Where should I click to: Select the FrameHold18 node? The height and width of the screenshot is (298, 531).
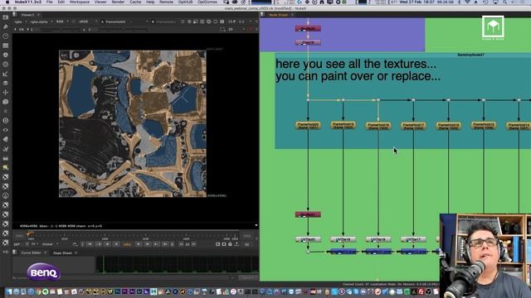pyautogui.click(x=378, y=126)
